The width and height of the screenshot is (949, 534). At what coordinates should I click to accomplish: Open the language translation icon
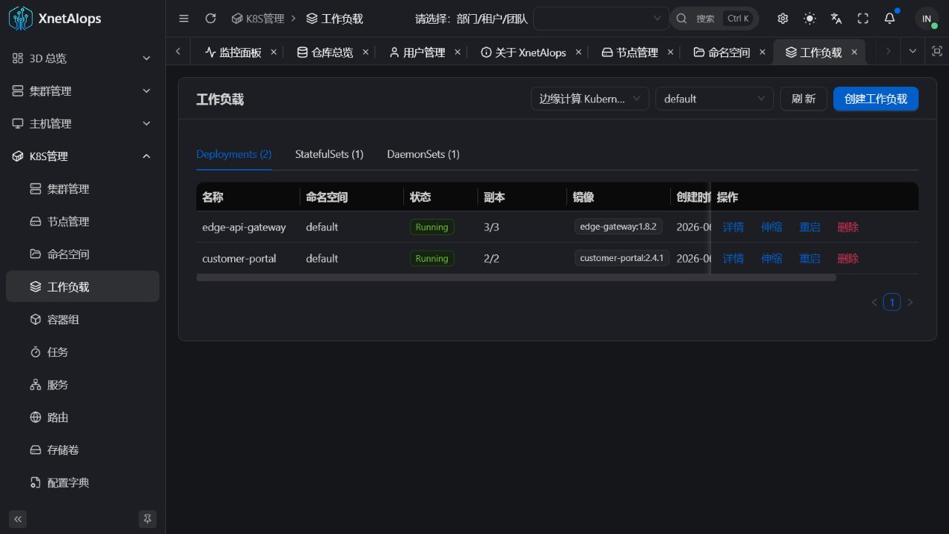836,19
